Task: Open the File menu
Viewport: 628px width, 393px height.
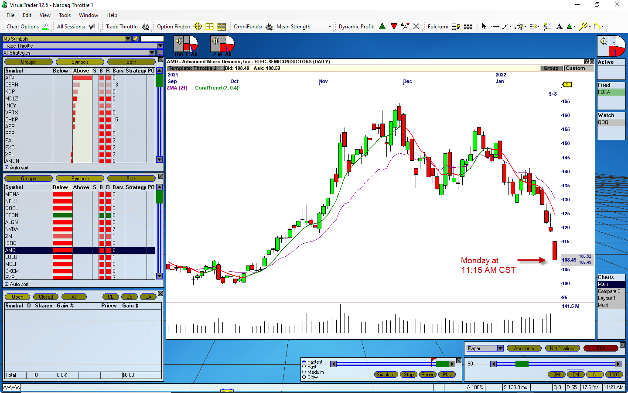Action: tap(10, 15)
